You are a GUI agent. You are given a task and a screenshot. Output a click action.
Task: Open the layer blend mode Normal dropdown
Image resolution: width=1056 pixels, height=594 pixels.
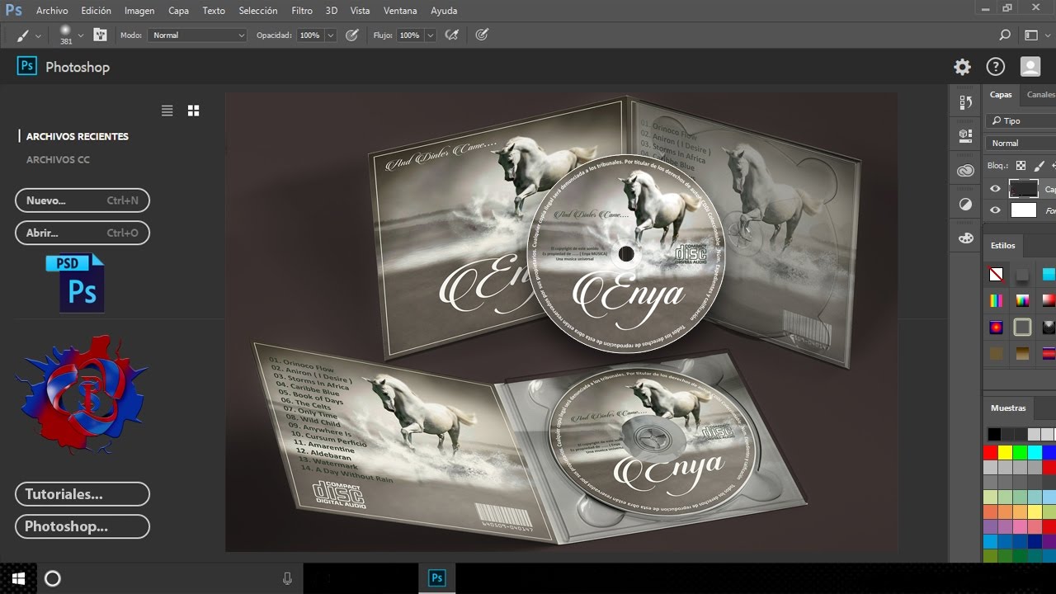(x=1021, y=144)
